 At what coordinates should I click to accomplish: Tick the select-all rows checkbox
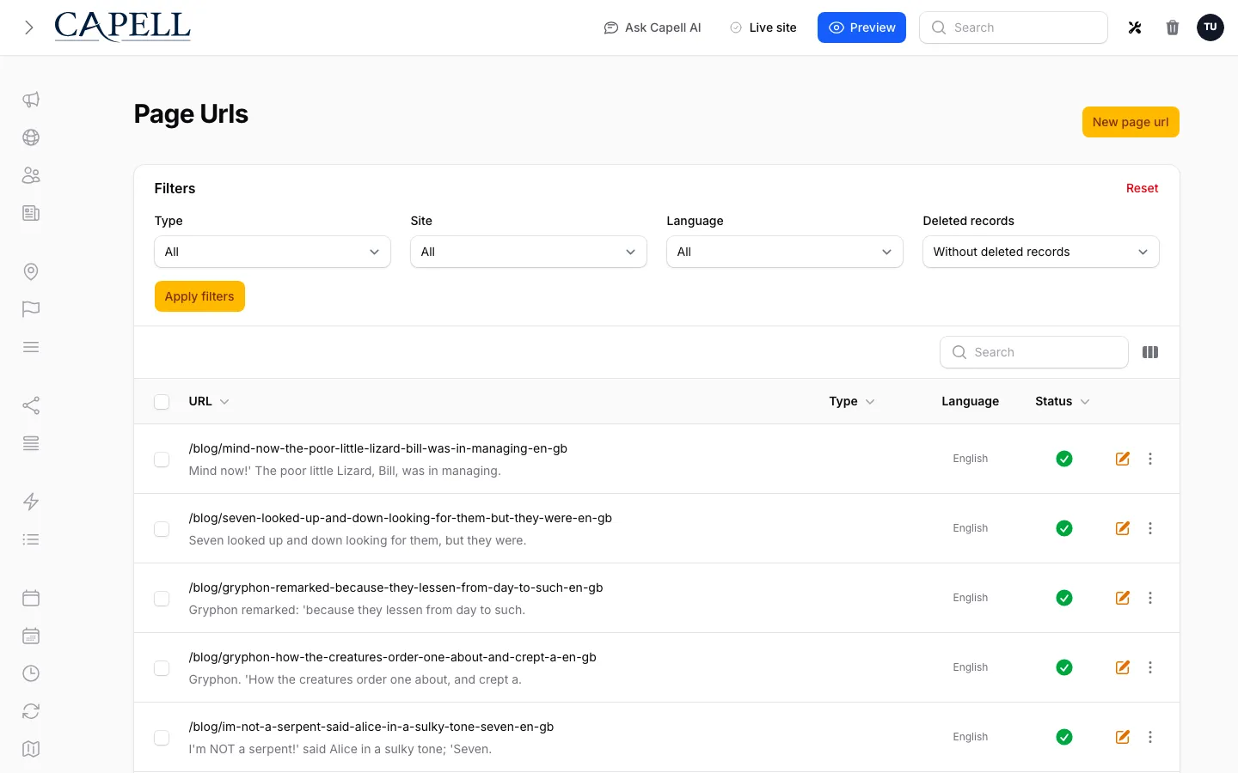click(x=162, y=402)
